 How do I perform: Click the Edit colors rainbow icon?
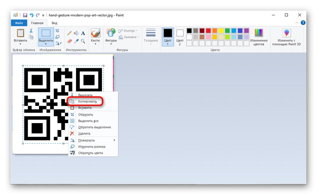[259, 33]
